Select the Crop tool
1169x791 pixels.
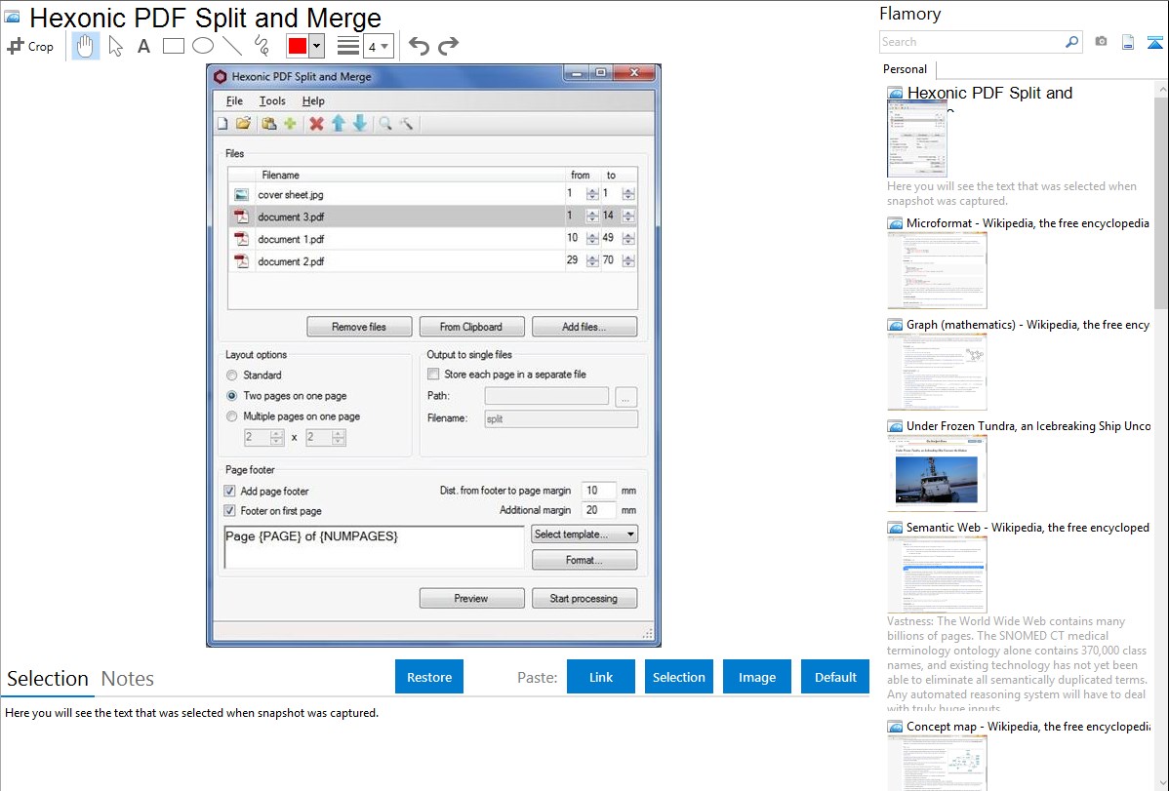coord(30,46)
